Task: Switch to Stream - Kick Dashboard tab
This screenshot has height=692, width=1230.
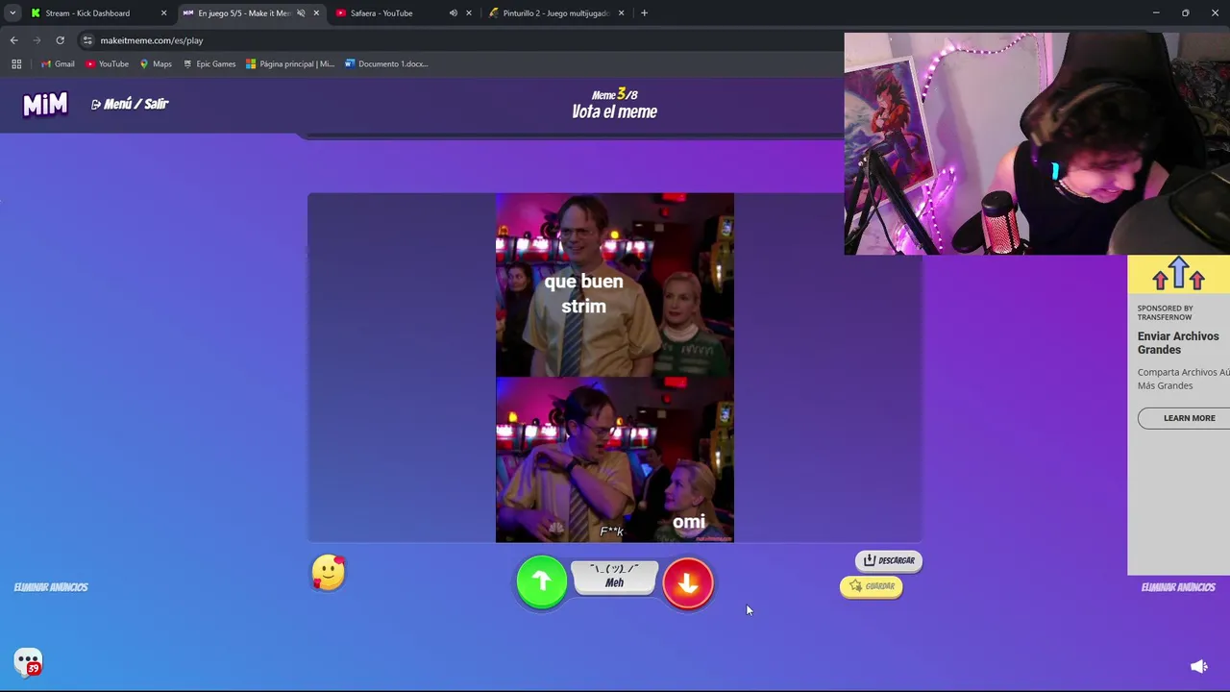Action: (x=86, y=13)
